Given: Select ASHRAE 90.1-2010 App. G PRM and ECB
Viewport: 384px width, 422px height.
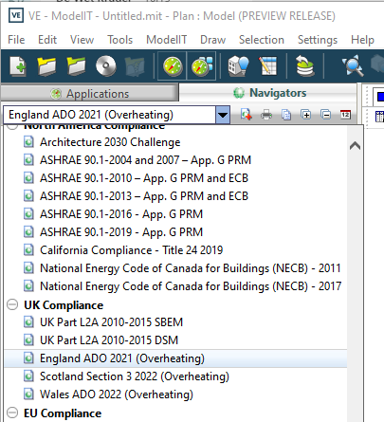Looking at the screenshot, I should pos(144,178).
